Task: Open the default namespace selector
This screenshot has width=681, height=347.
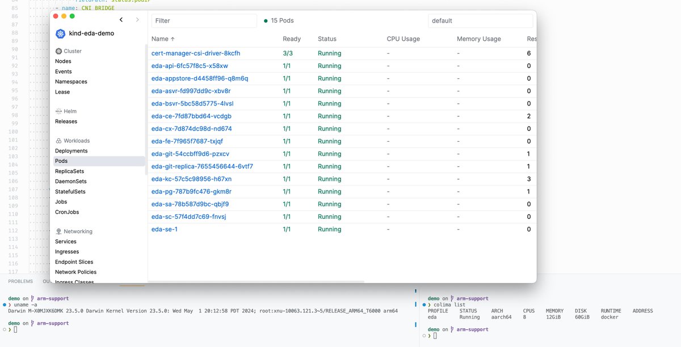Action: 480,20
